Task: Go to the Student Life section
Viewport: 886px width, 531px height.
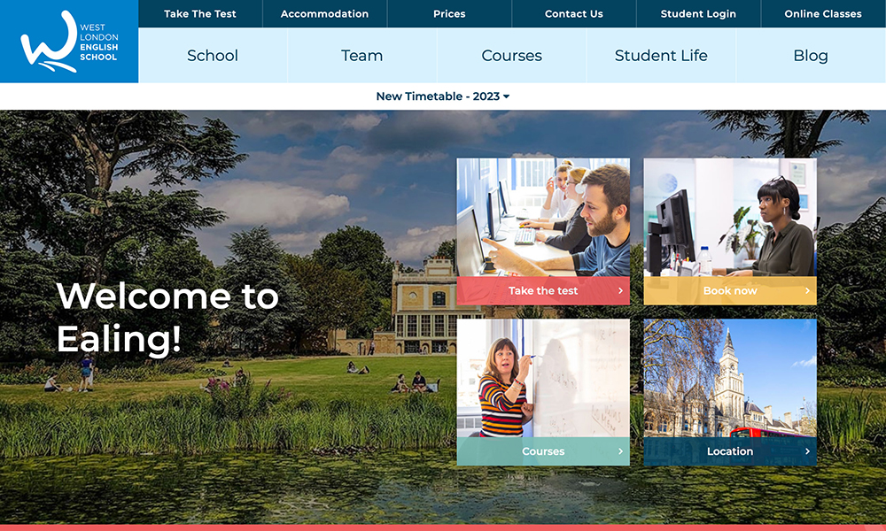Action: point(661,56)
